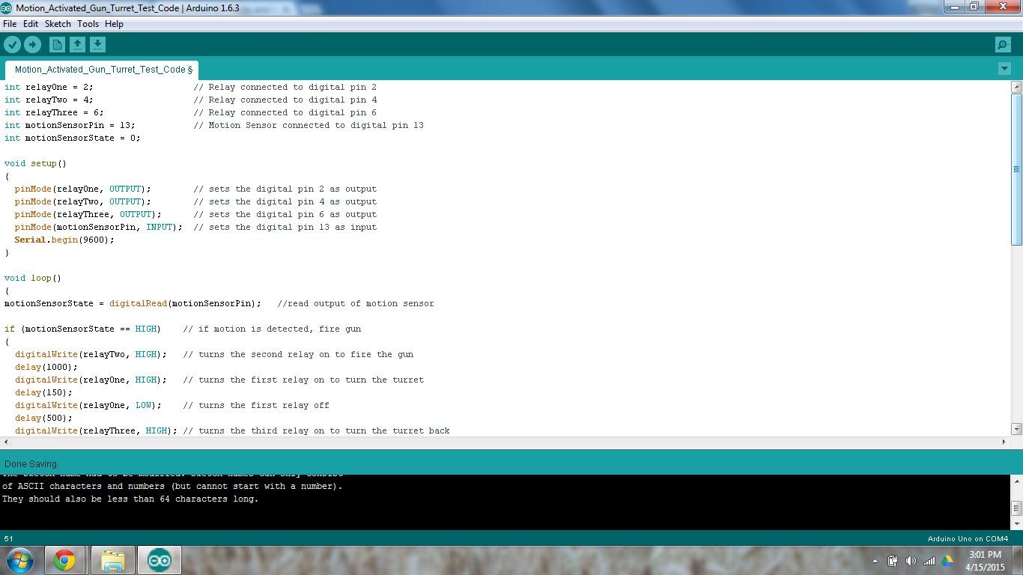Show hidden system tray icons
Viewport: 1023px width, 575px height.
tap(875, 561)
